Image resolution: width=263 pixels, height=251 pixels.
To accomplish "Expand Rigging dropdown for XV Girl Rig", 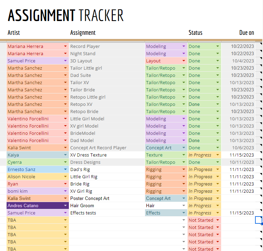I will (x=184, y=191).
